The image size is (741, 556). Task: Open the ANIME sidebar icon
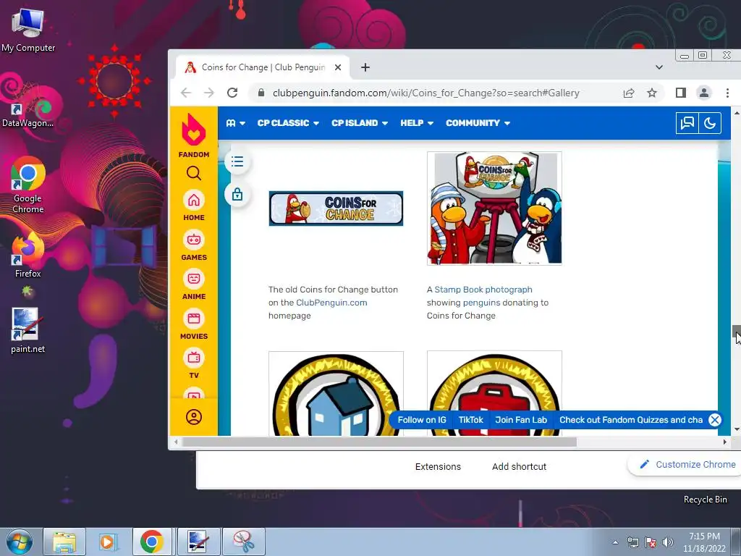pyautogui.click(x=194, y=285)
